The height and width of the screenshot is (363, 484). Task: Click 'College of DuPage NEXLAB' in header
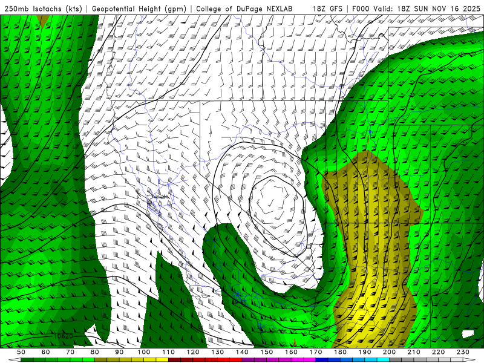click(x=244, y=8)
